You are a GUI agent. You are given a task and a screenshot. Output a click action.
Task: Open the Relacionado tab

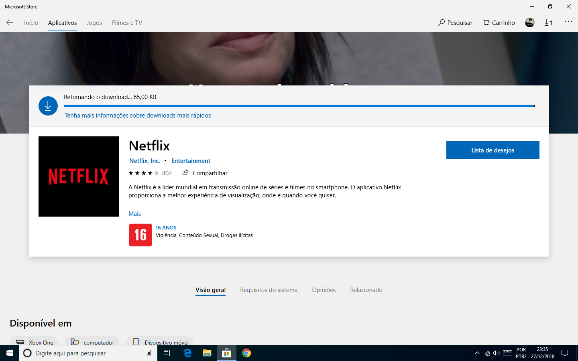click(x=366, y=290)
